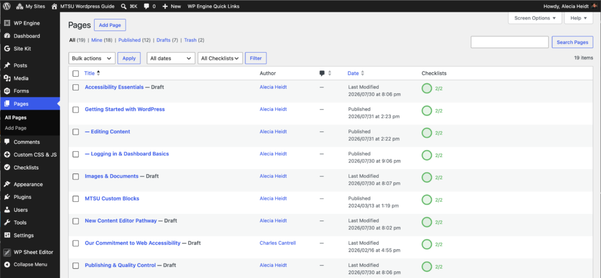Click the Forms icon in sidebar
The image size is (601, 278).
(x=7, y=91)
